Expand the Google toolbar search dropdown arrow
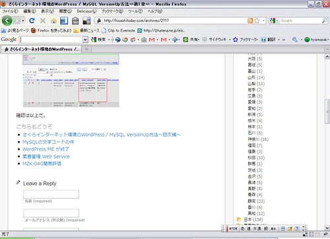The height and width of the screenshot is (239, 330). (x=85, y=40)
